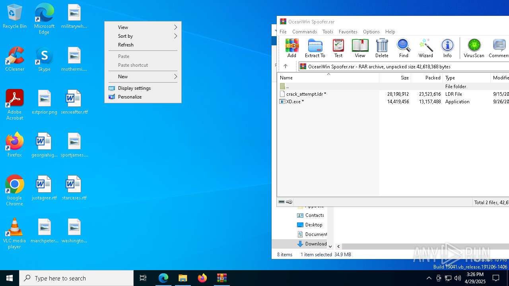Click the Extract To toolbar icon
The height and width of the screenshot is (286, 509).
[x=315, y=48]
